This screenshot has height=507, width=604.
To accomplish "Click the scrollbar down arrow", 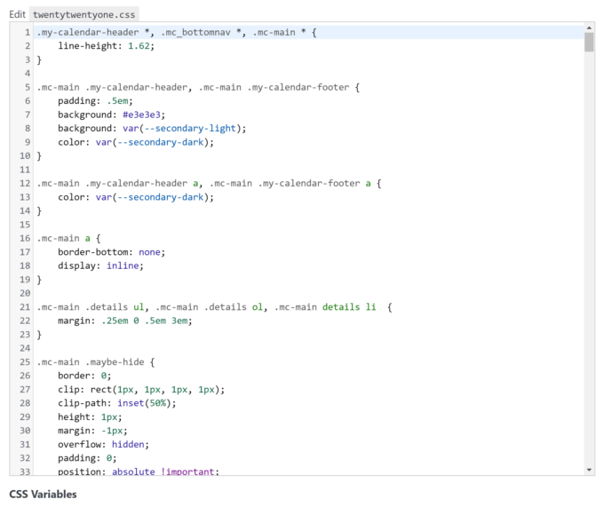I will coord(589,470).
